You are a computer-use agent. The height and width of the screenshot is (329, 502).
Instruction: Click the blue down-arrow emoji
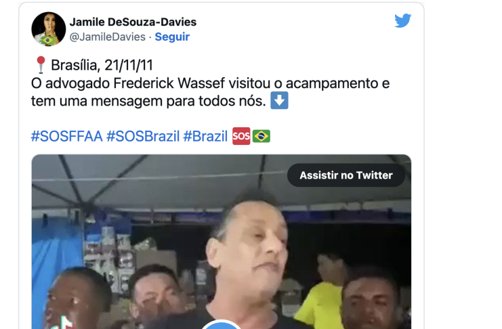tap(279, 100)
